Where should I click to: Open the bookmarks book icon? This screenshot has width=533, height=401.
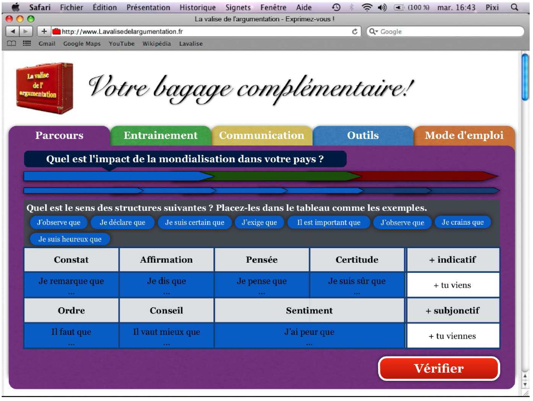11,44
